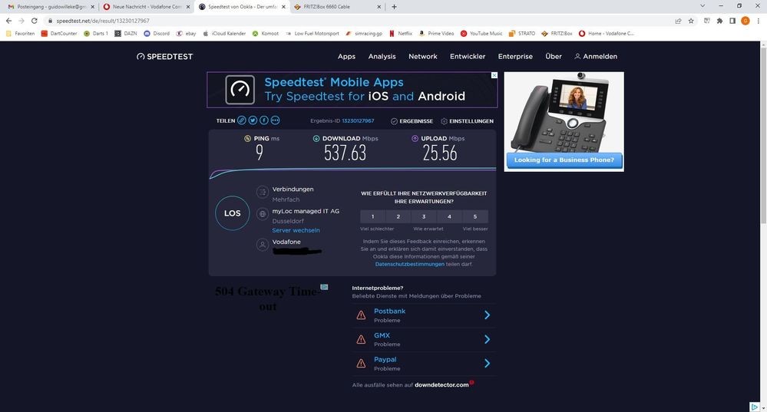The image size is (767, 412).
Task: Open the Chrome profile avatar
Action: click(x=746, y=21)
